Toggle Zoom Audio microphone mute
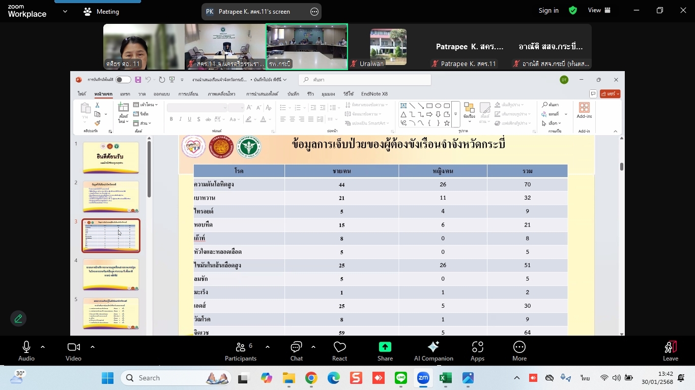Viewport: 695px width, 390px height. coord(26,351)
